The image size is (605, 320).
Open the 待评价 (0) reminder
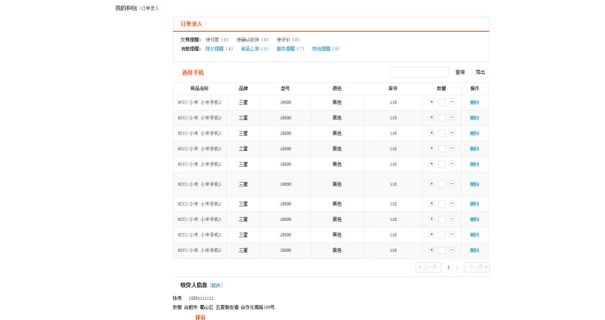tap(288, 40)
